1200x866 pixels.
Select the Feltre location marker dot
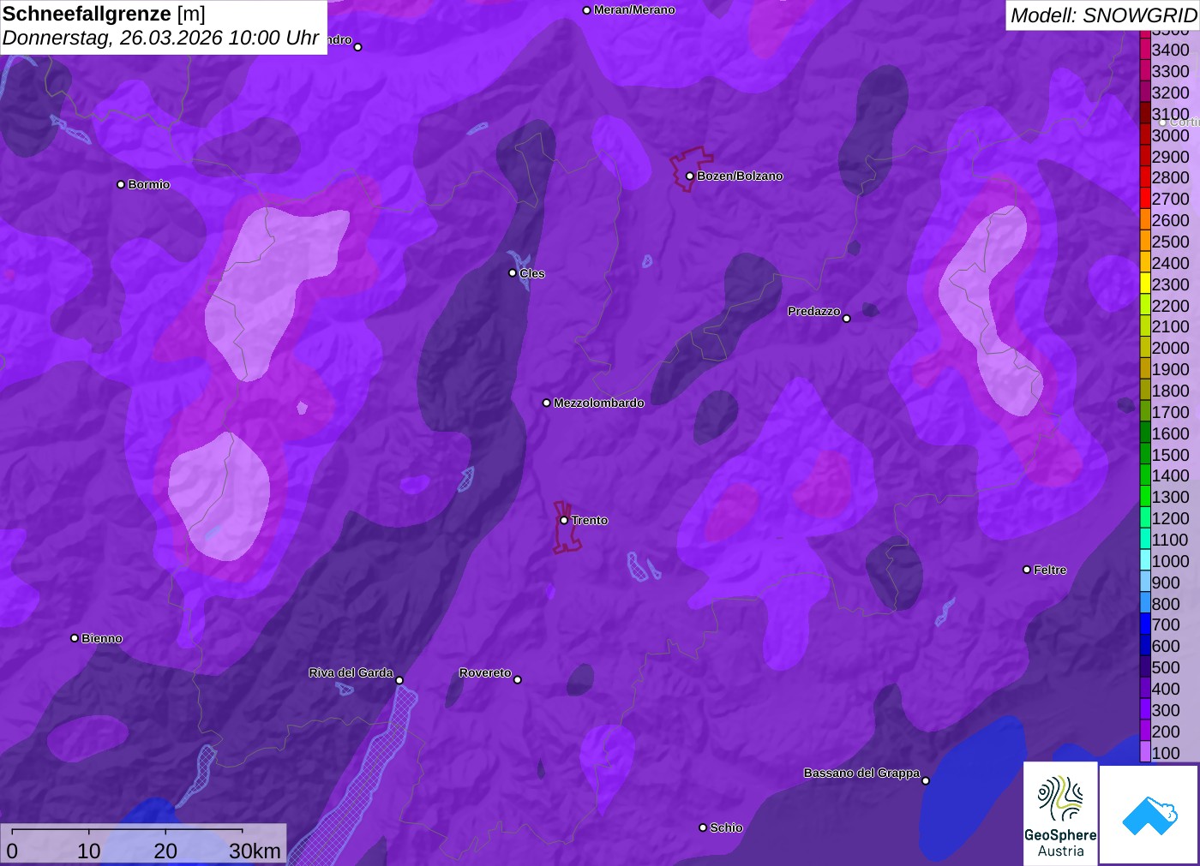(1027, 570)
